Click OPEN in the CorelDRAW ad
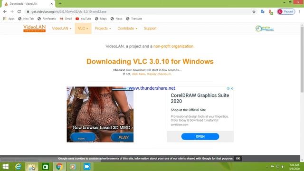Viewport: 304px width, 171px height. coord(200,136)
